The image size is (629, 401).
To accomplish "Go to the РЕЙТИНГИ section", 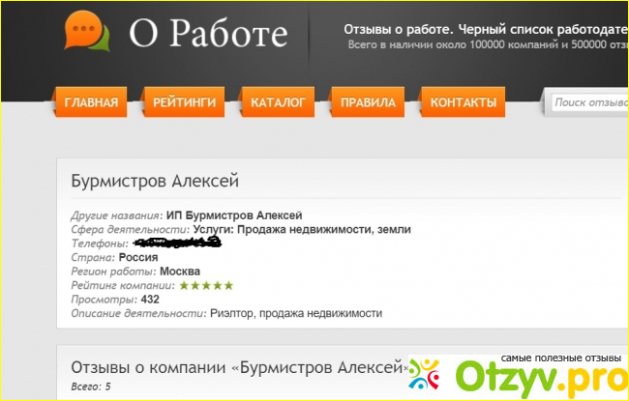I will [x=183, y=102].
